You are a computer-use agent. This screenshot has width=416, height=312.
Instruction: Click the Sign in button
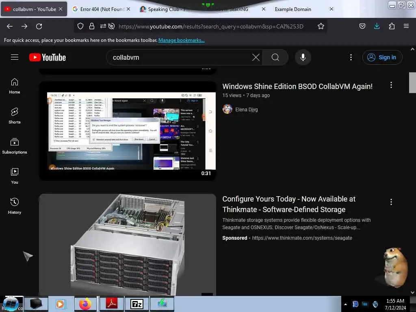(x=382, y=57)
